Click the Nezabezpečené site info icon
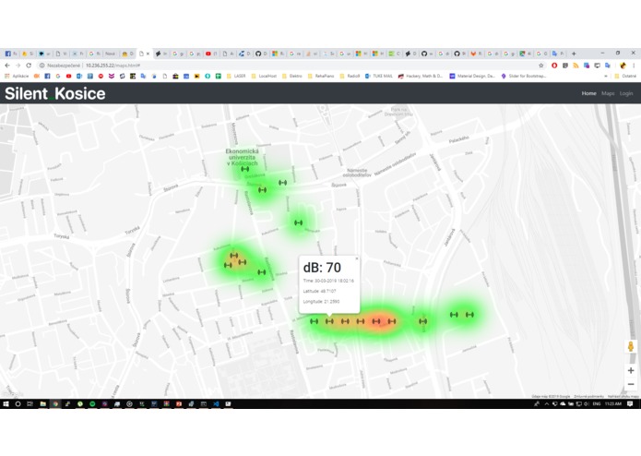The width and height of the screenshot is (641, 456). click(x=42, y=65)
